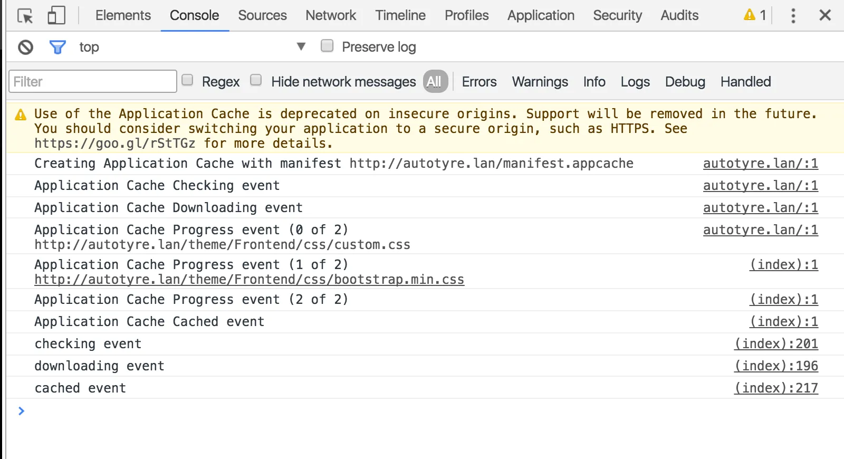Clear the console with the clear icon
Screen dimensions: 844x459
coord(25,47)
